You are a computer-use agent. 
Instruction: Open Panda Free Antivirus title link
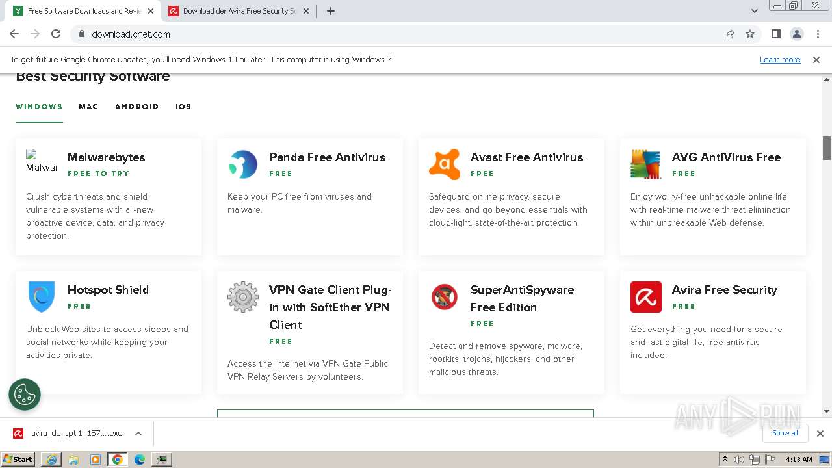point(327,157)
